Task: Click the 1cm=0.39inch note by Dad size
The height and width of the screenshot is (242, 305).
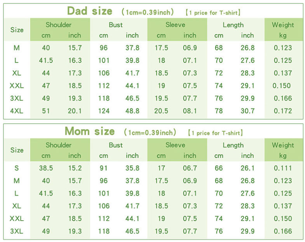Action: point(148,12)
